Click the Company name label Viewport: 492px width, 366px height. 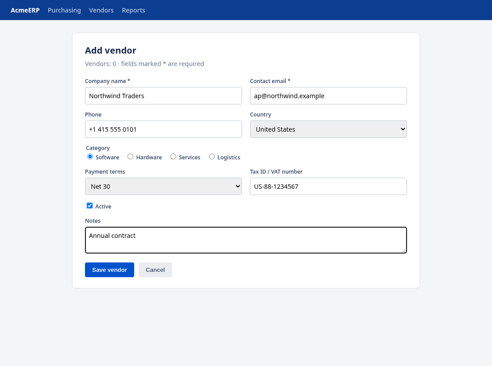point(108,81)
